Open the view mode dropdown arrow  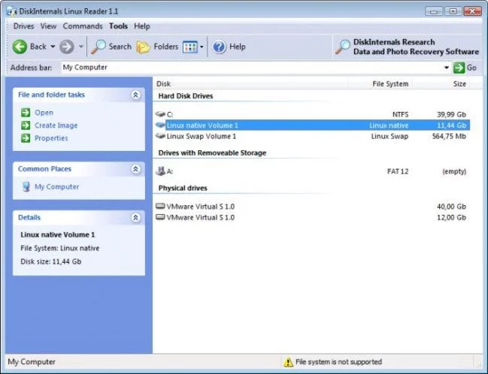click(202, 47)
